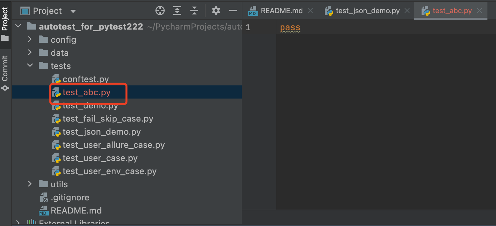
Task: Click the Expand All icon in Project toolbar
Action: [177, 11]
